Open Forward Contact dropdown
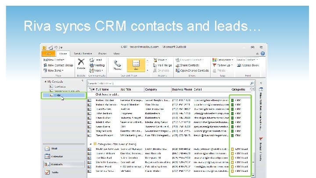Image resolution: width=316 pixels, height=178 pixels. point(190,60)
